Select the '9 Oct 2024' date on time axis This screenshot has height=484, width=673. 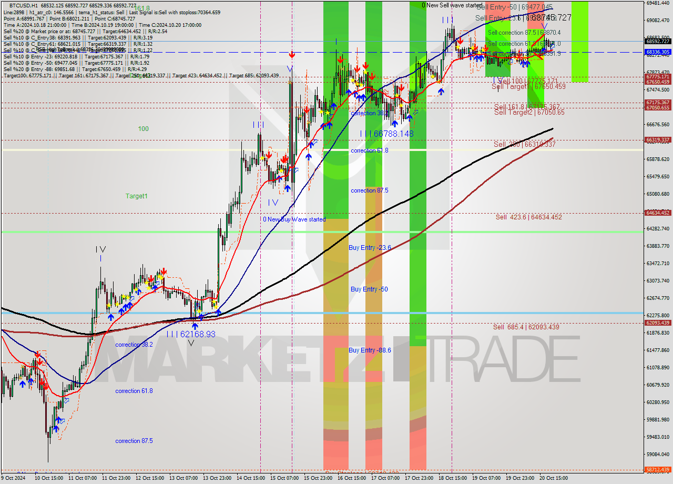point(14,478)
